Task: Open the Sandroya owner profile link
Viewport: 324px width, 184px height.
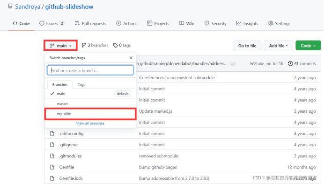Action: [x=28, y=7]
